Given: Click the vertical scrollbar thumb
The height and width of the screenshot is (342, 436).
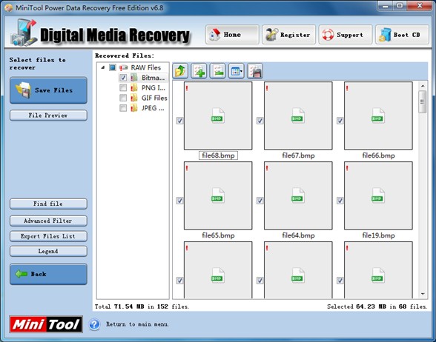Looking at the screenshot, I should (x=423, y=102).
